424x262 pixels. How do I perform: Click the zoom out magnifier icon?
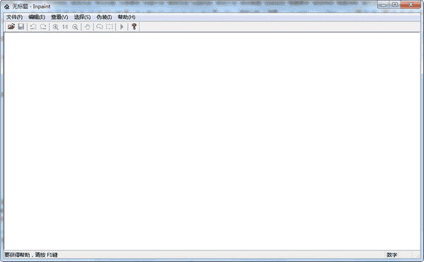(75, 26)
